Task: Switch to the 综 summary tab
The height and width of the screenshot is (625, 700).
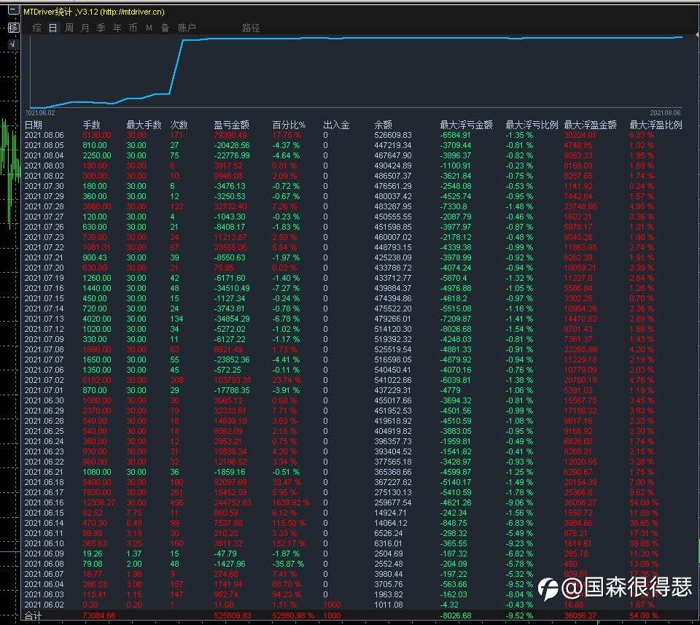Action: coord(36,28)
